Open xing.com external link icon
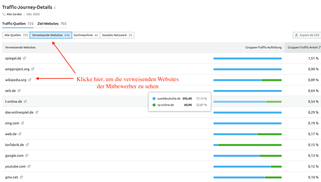 (23, 123)
